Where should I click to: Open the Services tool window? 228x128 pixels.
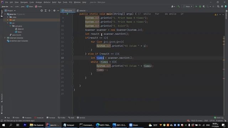pos(81,118)
